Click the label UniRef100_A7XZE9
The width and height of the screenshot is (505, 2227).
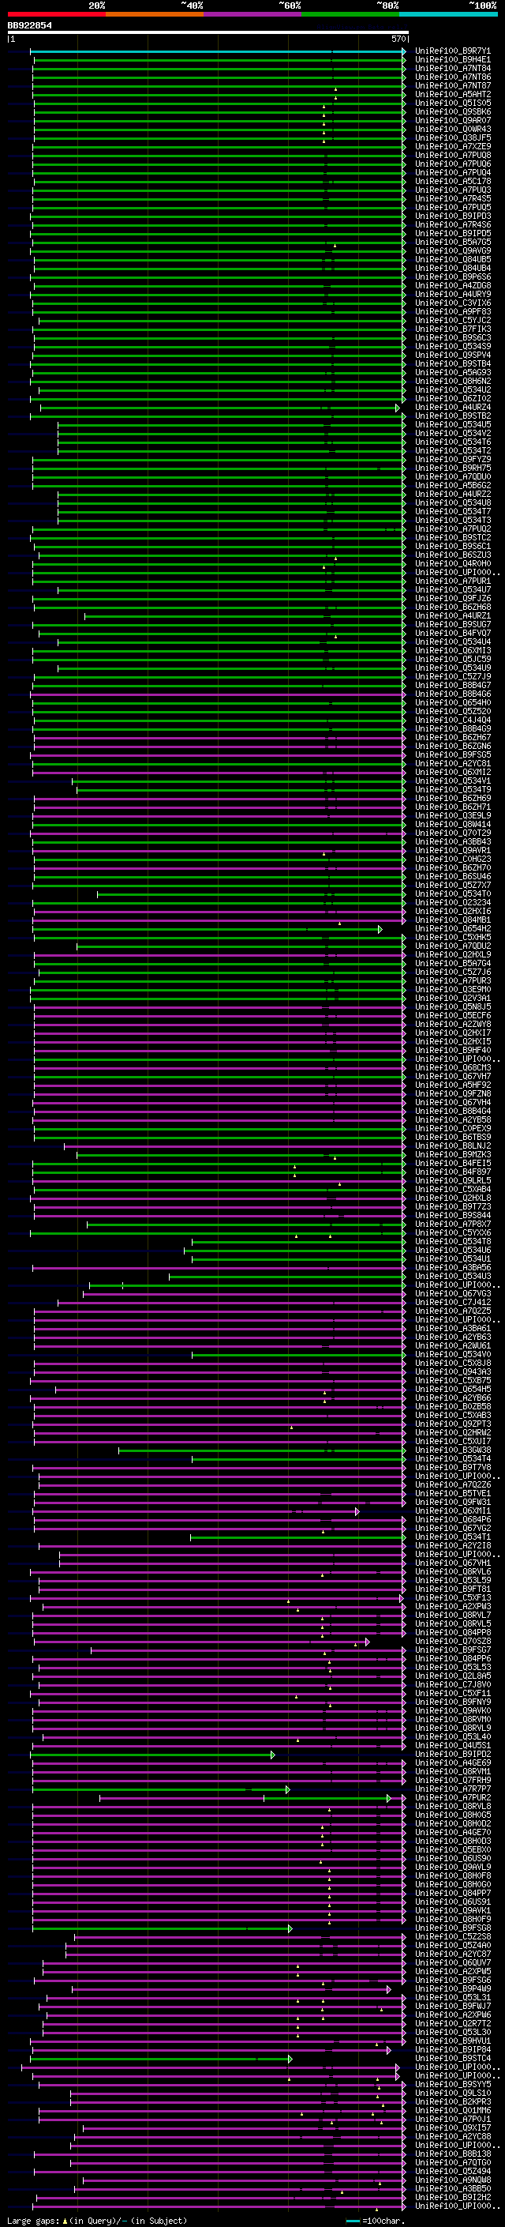tap(452, 147)
